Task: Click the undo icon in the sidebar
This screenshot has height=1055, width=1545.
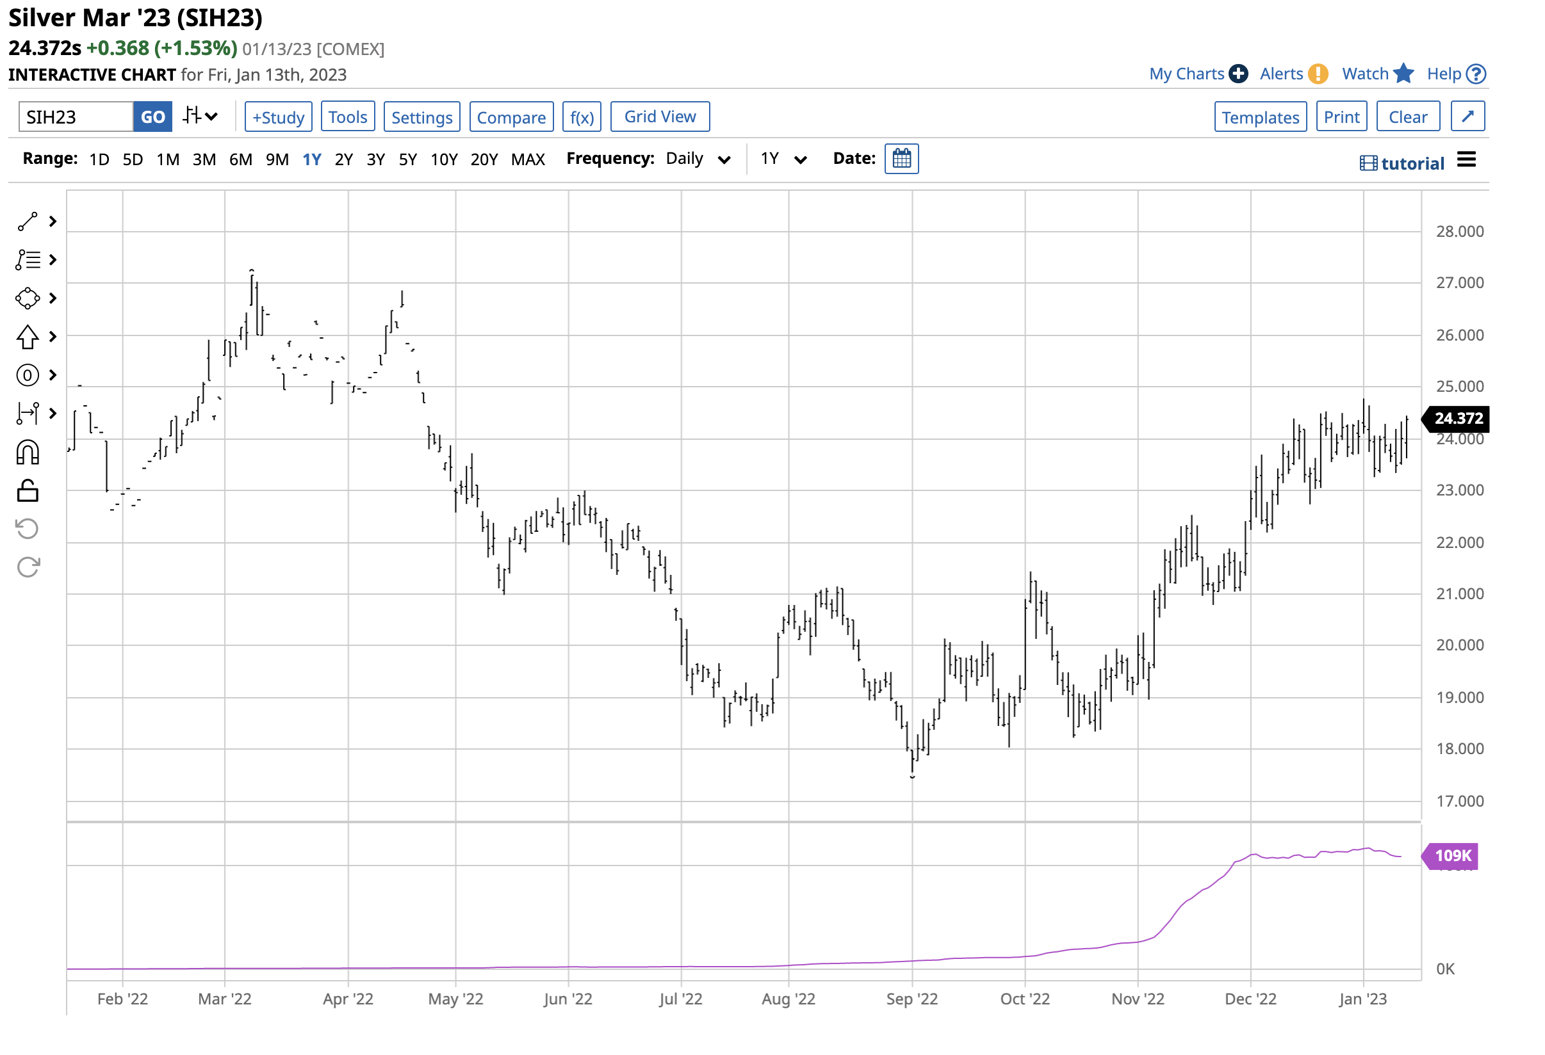Action: pyautogui.click(x=27, y=528)
